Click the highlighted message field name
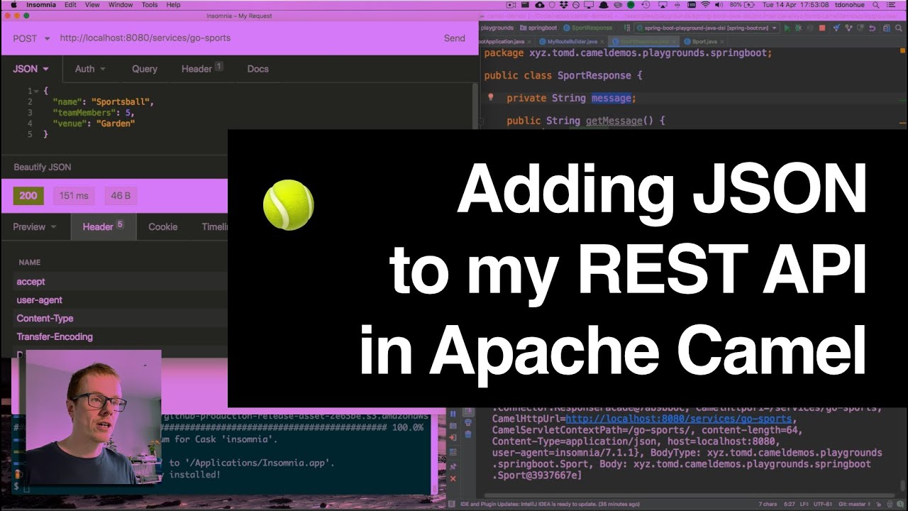 click(612, 98)
